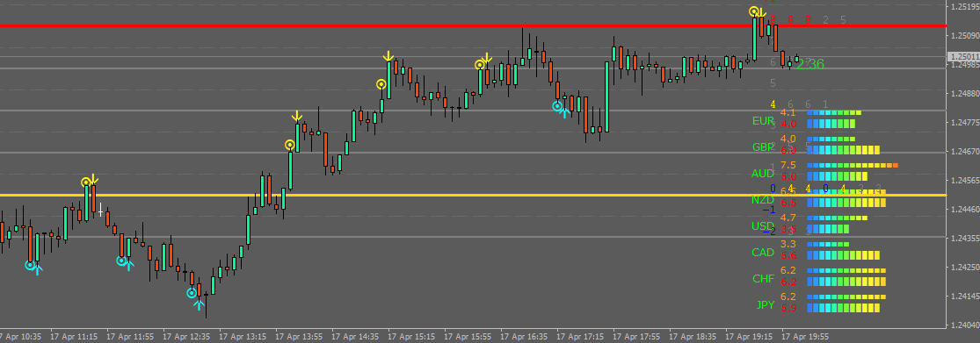Click the 1.25195 price axis label
Image resolution: width=980 pixels, height=343 pixels.
(964, 7)
